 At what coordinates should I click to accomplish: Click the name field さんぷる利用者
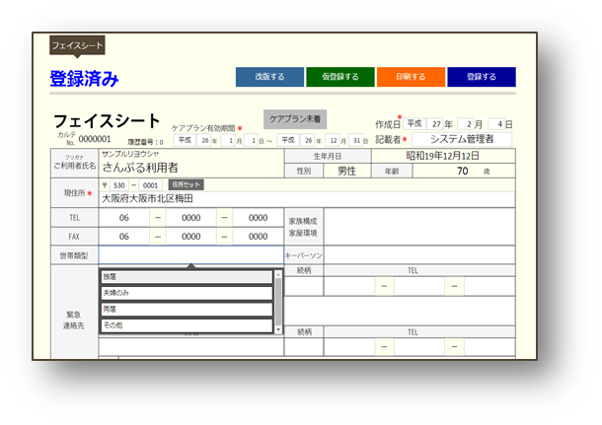tap(191, 168)
